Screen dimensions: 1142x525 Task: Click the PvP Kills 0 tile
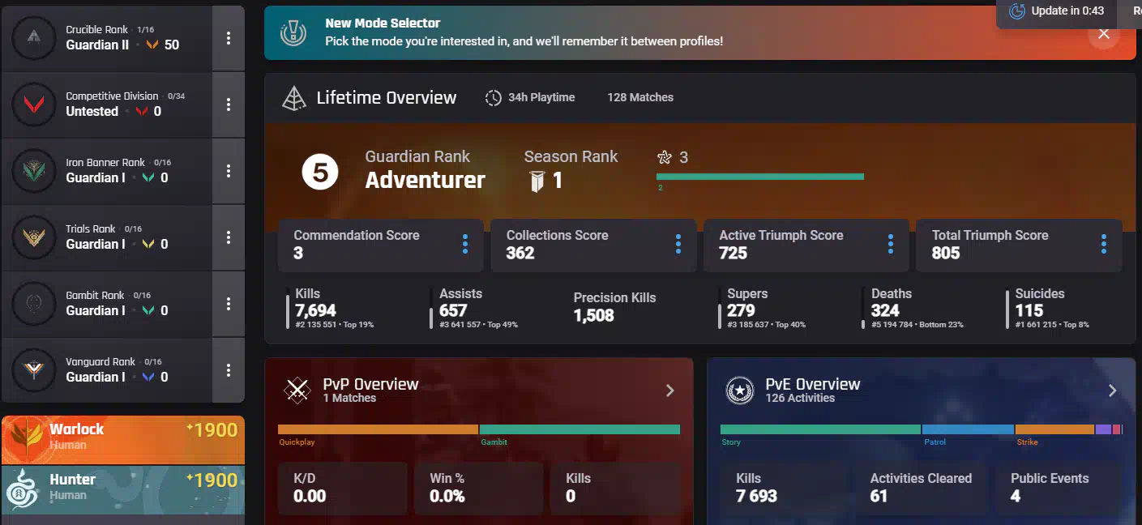point(615,488)
